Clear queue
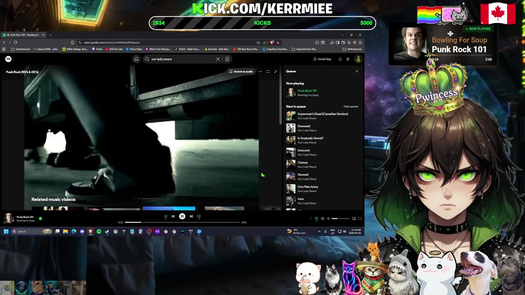 tap(351, 107)
